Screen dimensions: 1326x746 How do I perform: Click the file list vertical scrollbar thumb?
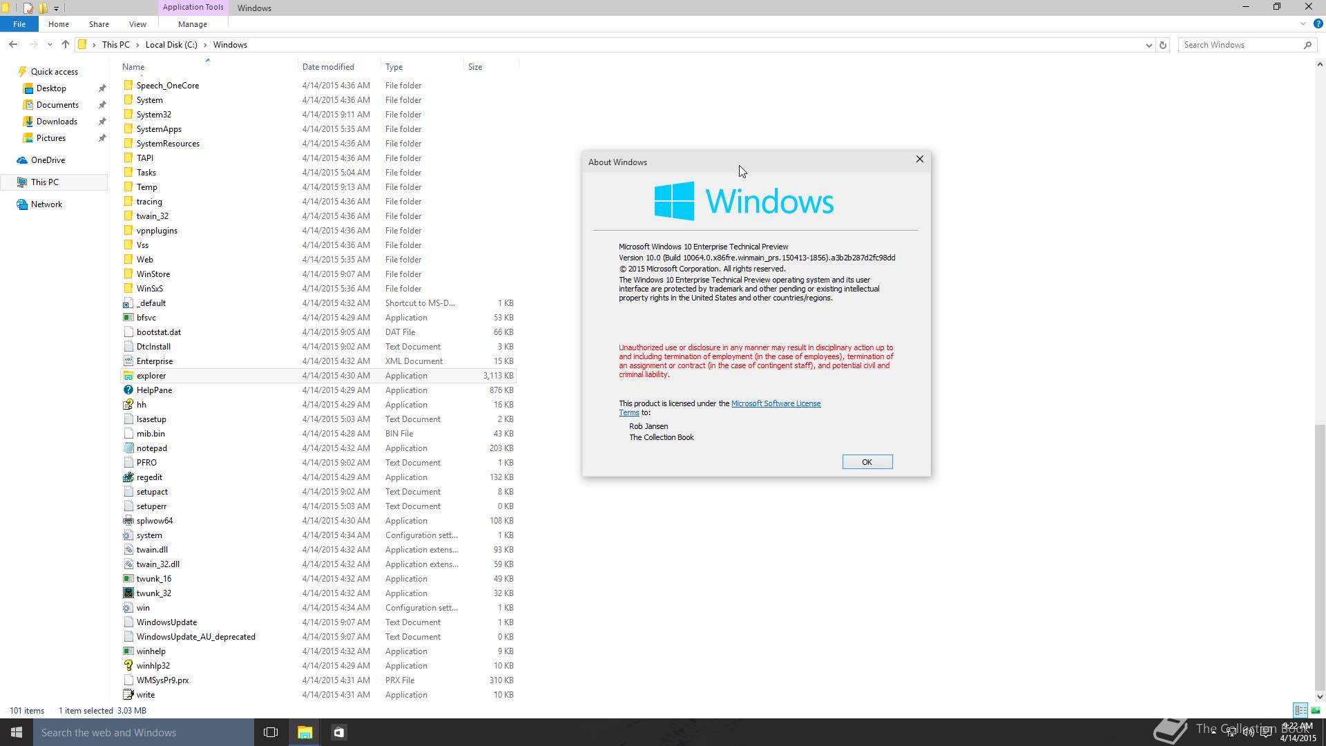(x=1320, y=558)
